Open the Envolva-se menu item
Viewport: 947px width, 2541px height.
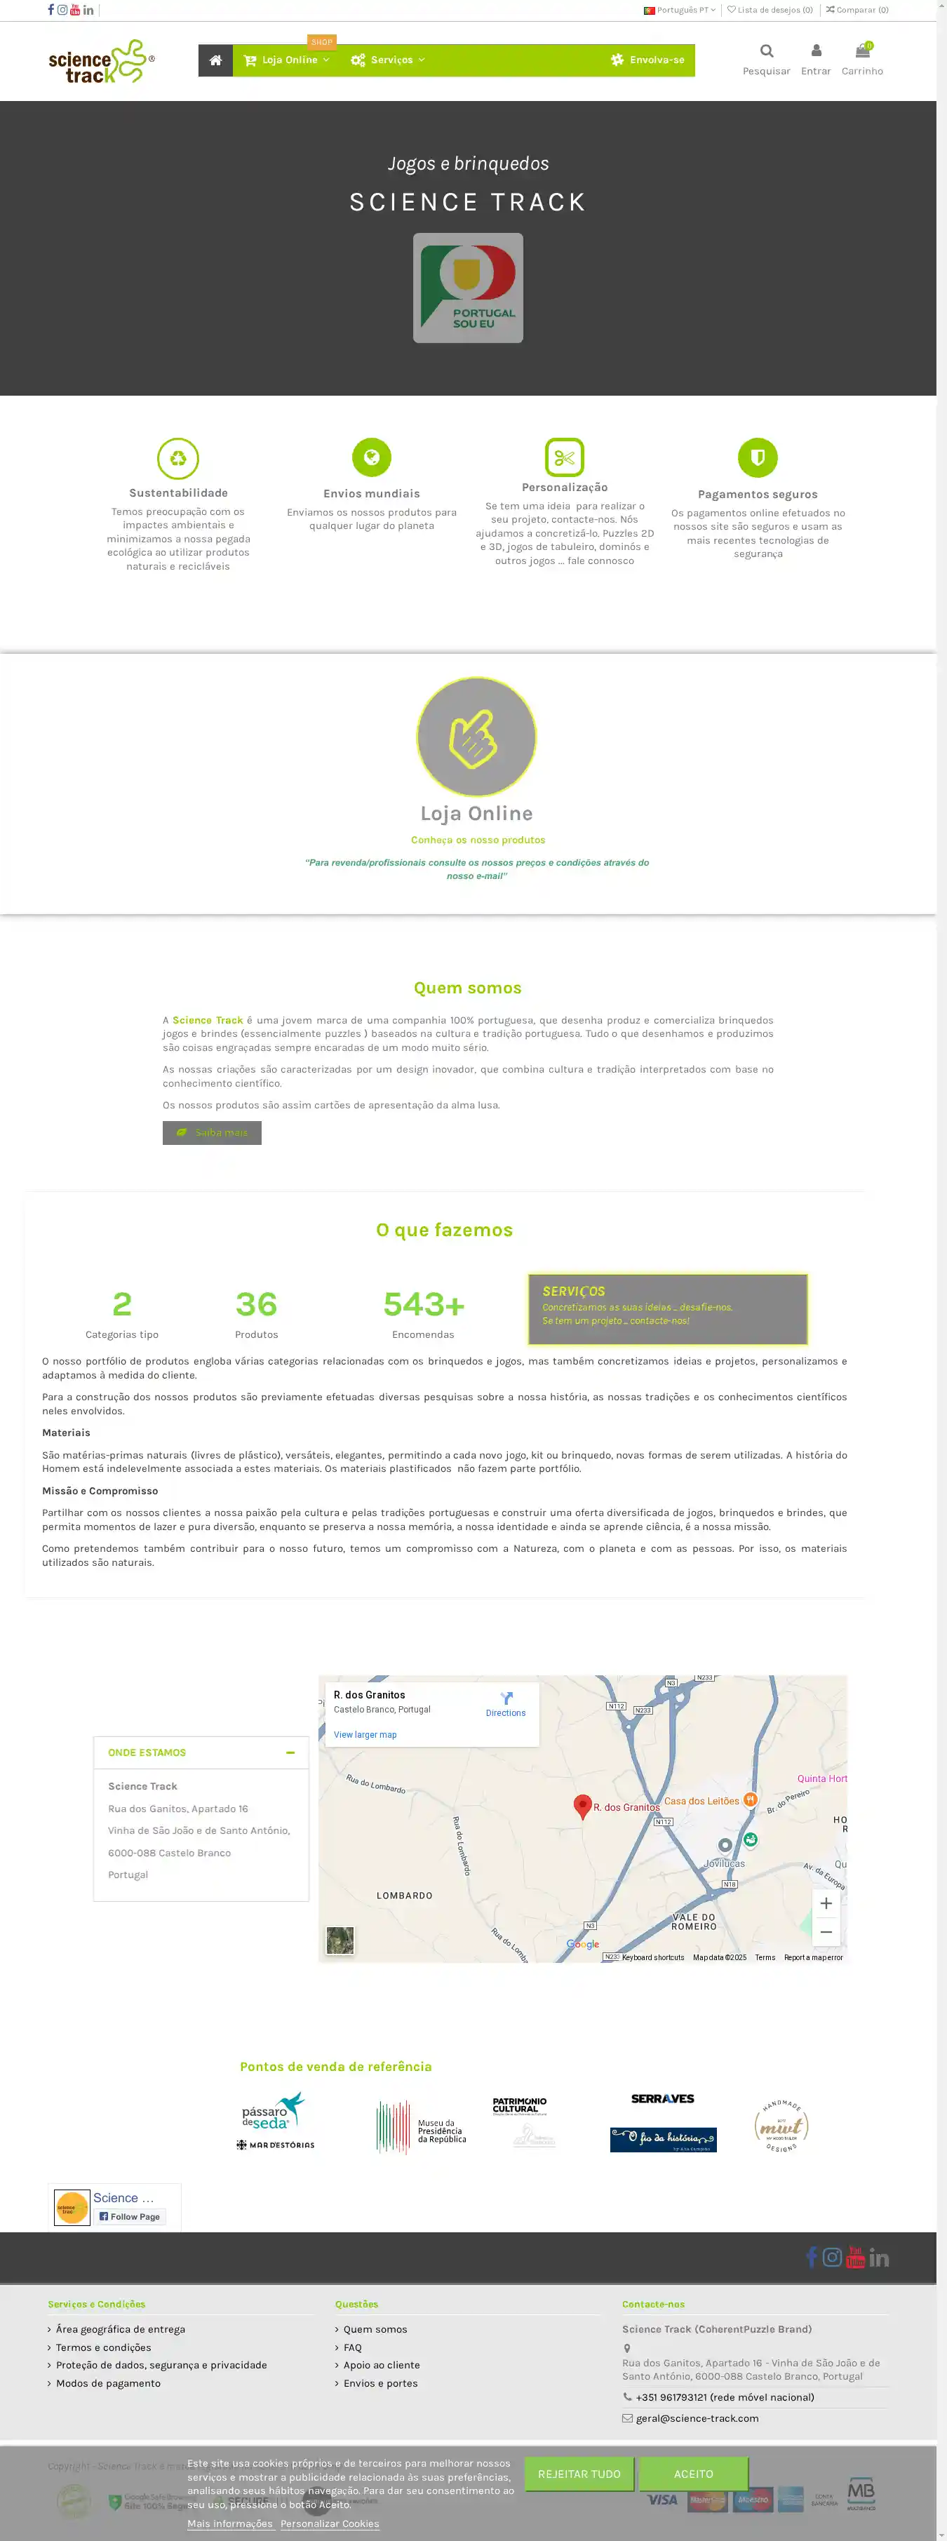(648, 60)
